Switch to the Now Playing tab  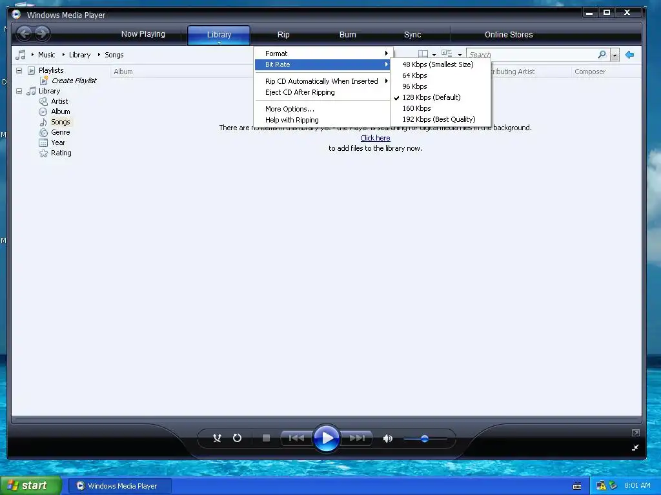[x=143, y=34]
